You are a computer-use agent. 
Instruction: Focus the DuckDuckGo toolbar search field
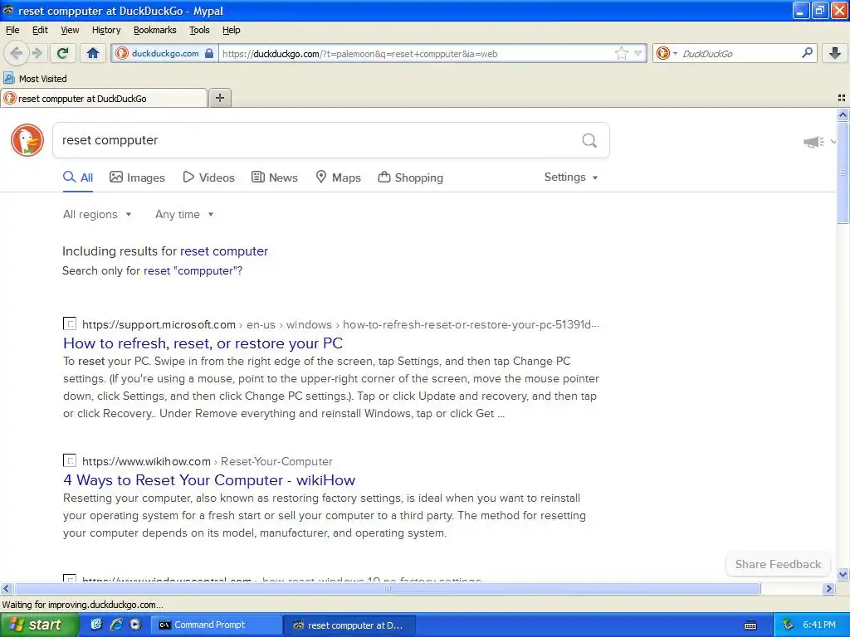[x=738, y=53]
